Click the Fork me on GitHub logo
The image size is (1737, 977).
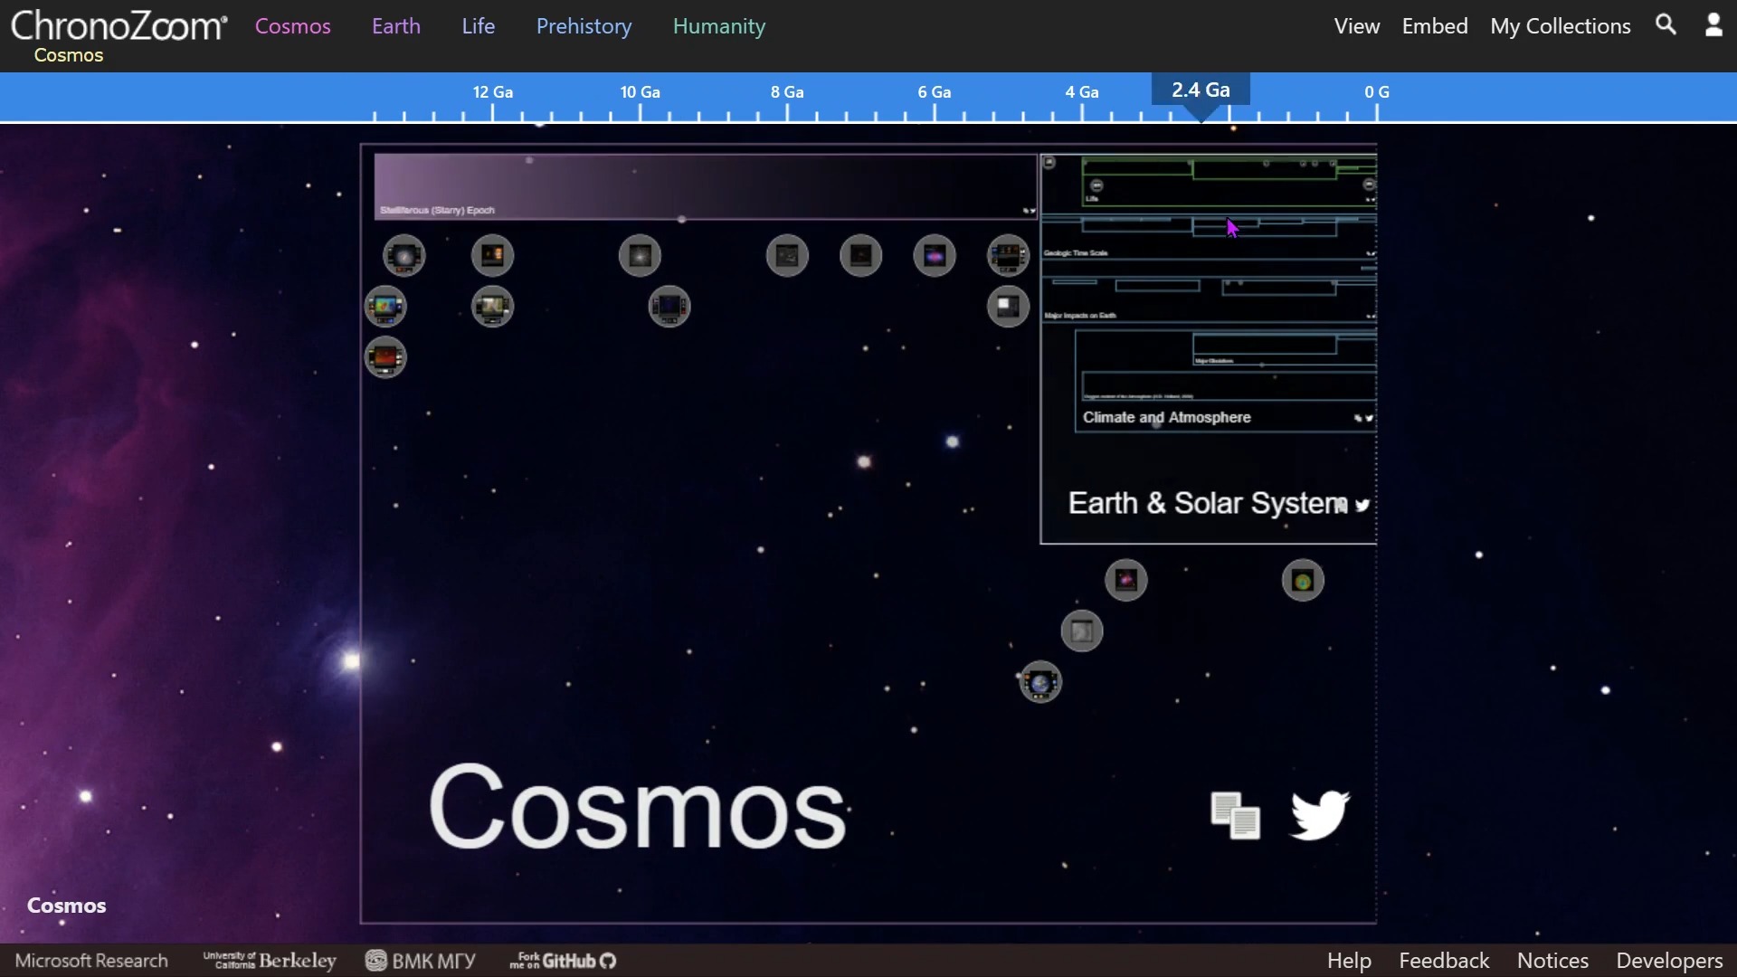(563, 961)
